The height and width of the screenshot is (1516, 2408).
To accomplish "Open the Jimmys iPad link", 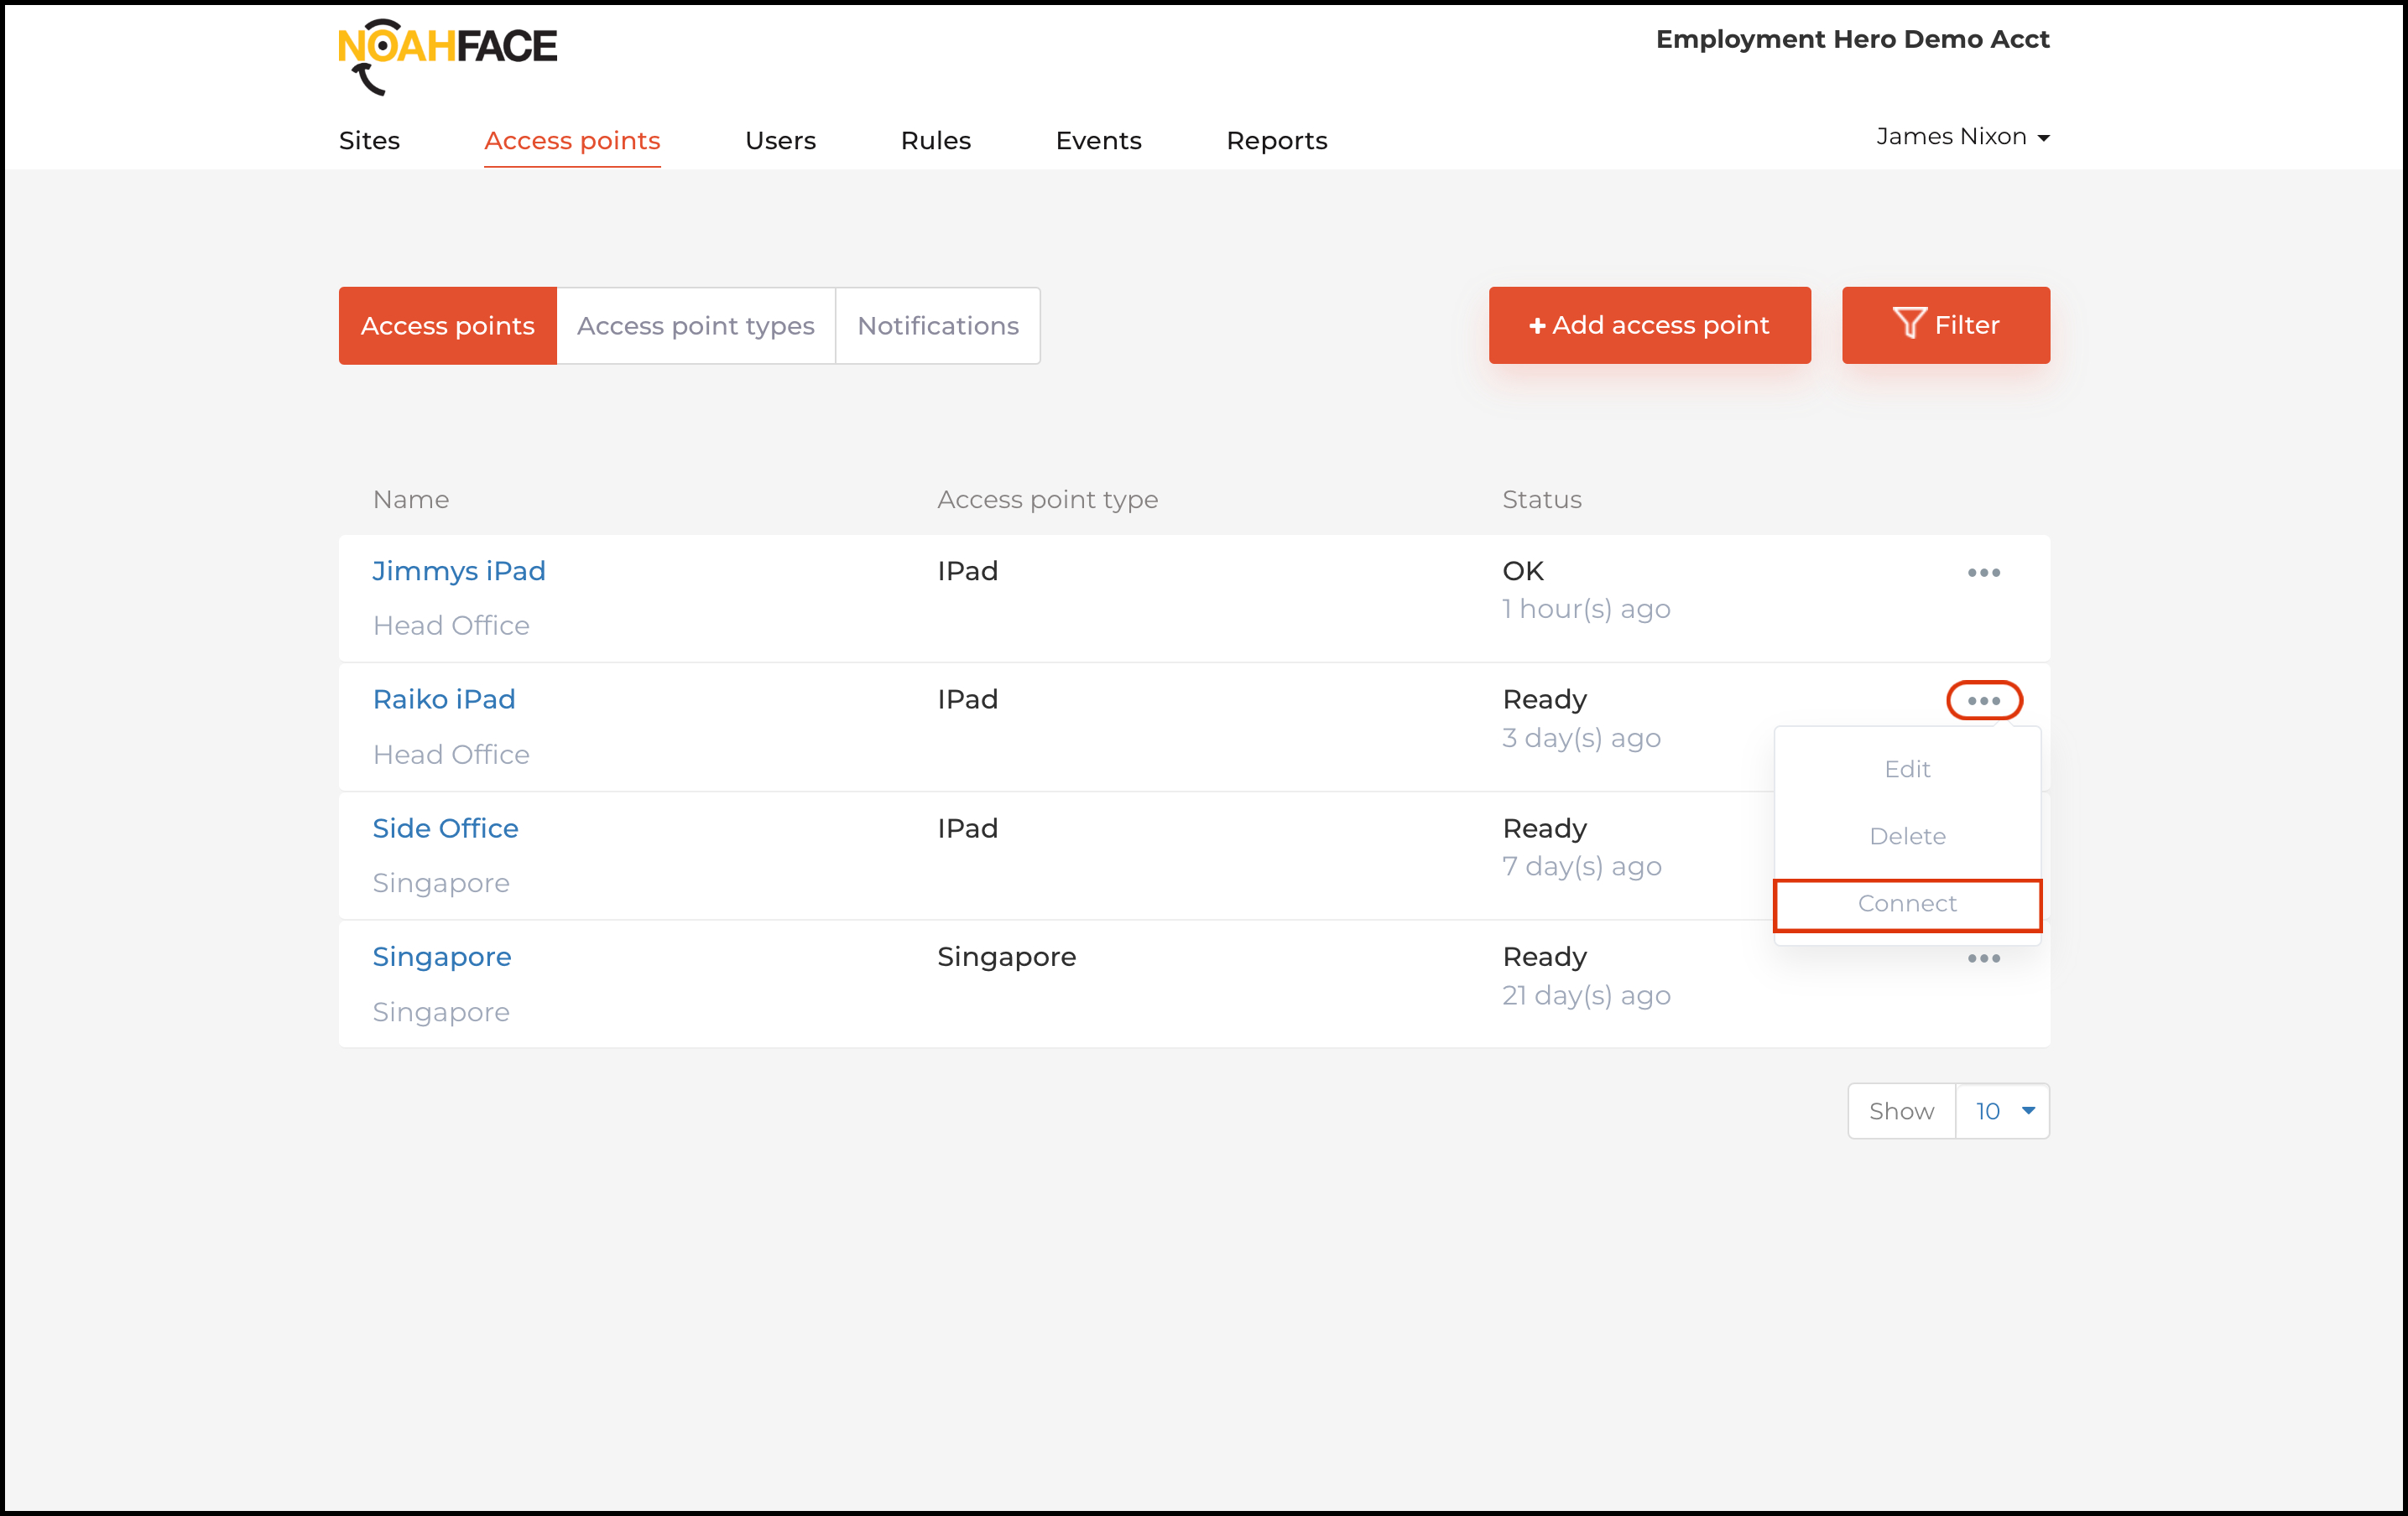I will pos(459,571).
